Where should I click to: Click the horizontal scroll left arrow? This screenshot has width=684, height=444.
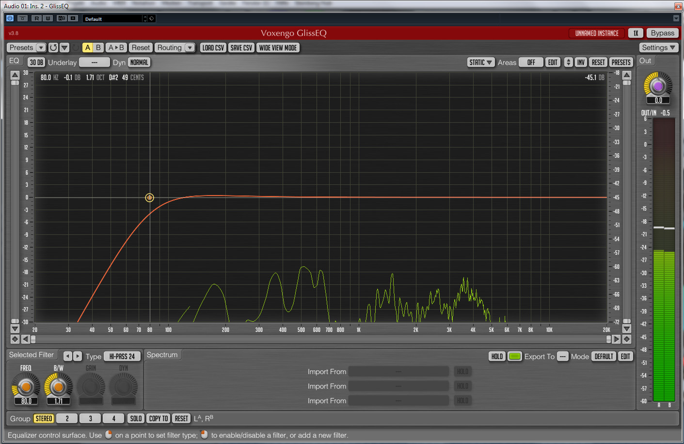click(x=26, y=339)
